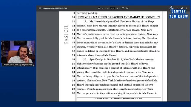Image resolution: width=191 pixels, height=107 pixels.
Task: Click the vertical PASICH margin text
Action: click(66, 34)
